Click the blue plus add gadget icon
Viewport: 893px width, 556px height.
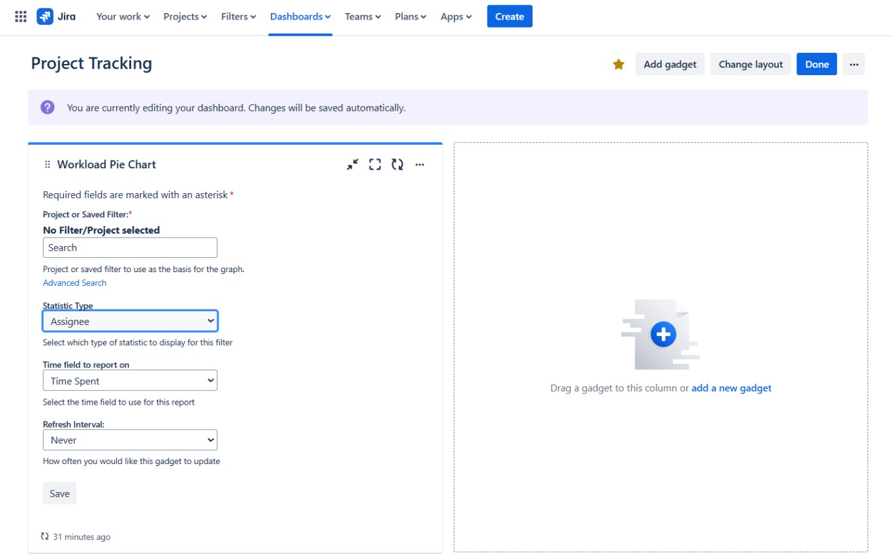click(x=663, y=335)
